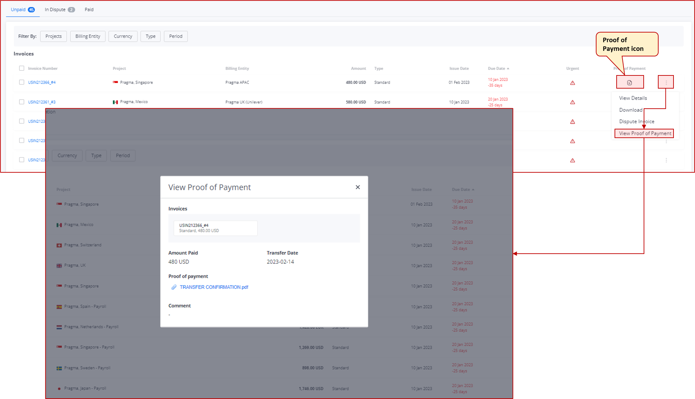
Task: Select the USIN212366_#4 invoice card in dialog
Action: (x=215, y=228)
